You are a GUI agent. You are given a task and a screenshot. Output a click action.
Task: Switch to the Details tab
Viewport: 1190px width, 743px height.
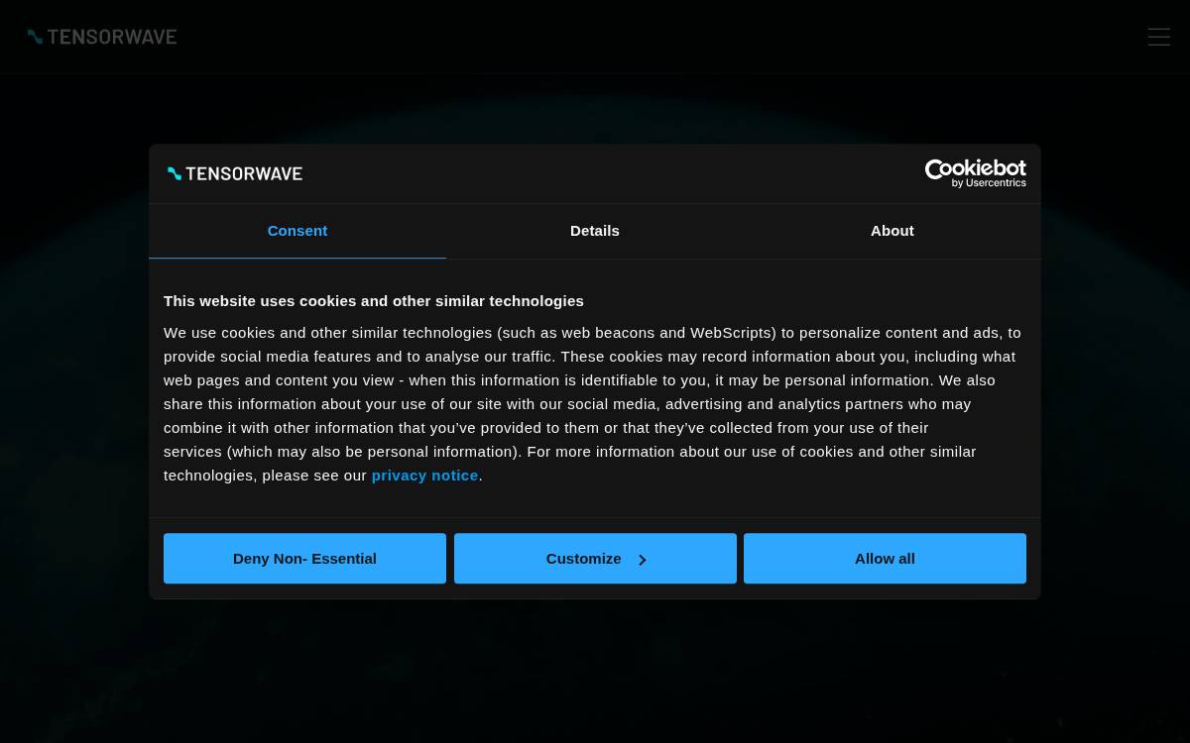click(595, 231)
